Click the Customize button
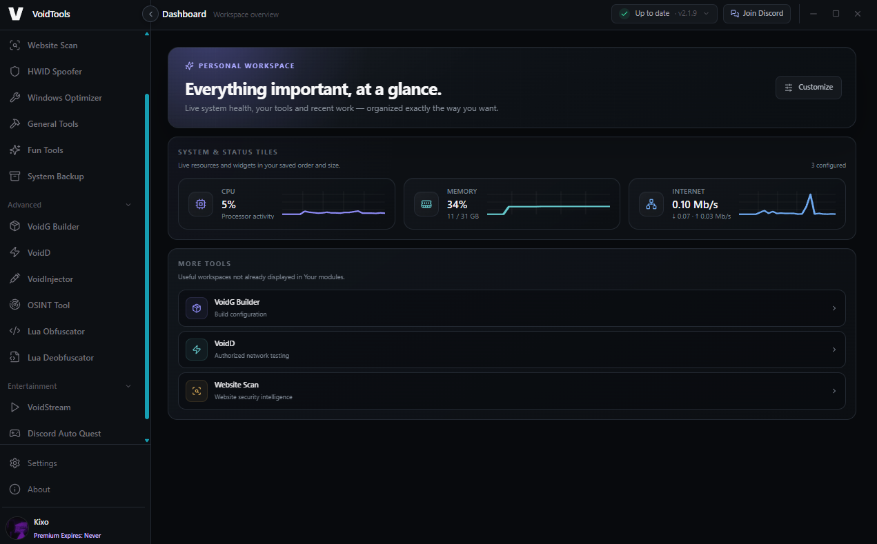This screenshot has width=877, height=544. point(809,88)
